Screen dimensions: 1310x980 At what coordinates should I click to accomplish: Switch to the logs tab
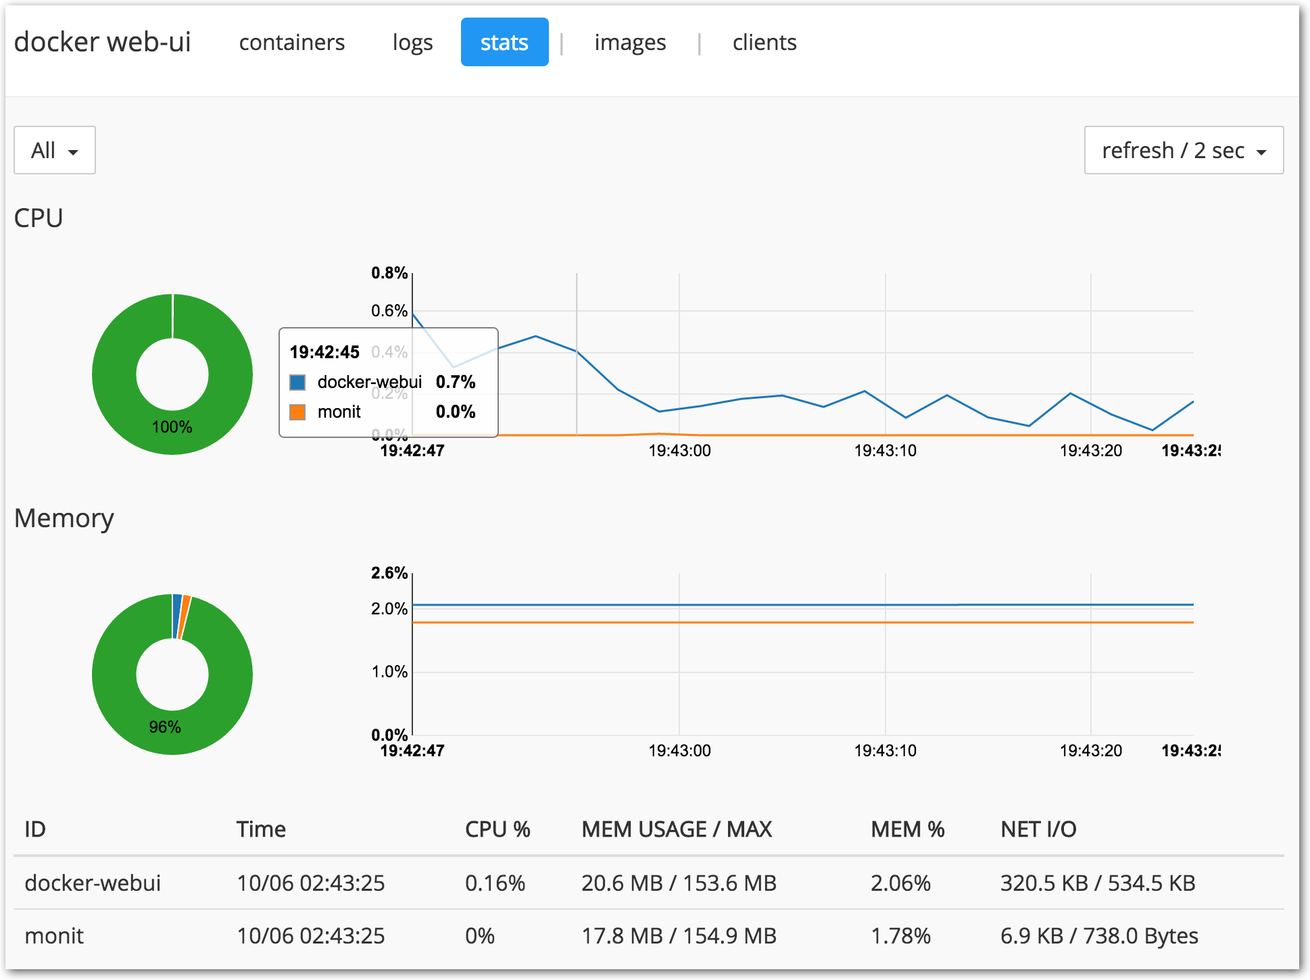click(412, 43)
